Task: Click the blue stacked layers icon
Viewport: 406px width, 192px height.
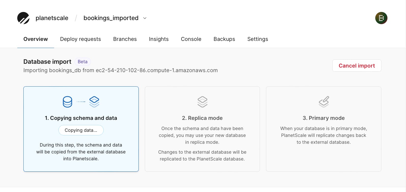Action: coord(94,102)
